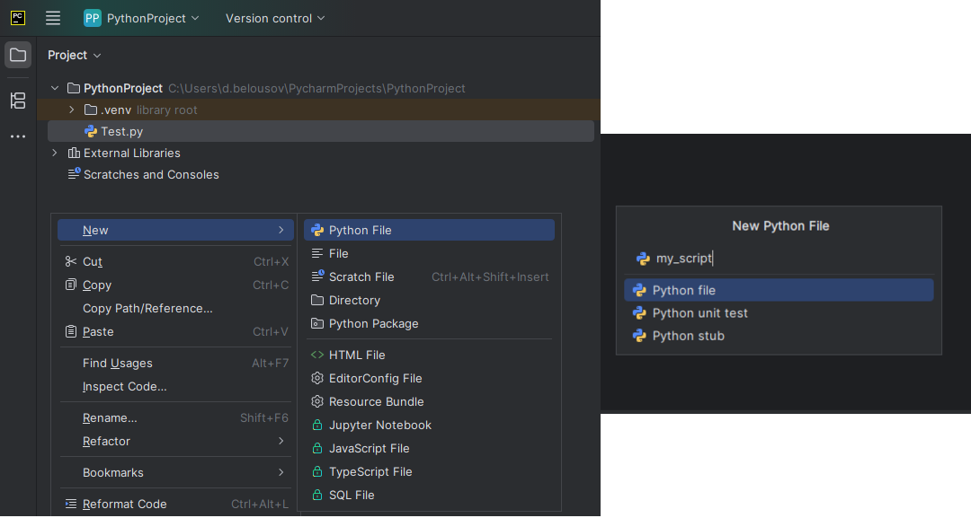Open the Version control dropdown
971x518 pixels.
point(275,18)
